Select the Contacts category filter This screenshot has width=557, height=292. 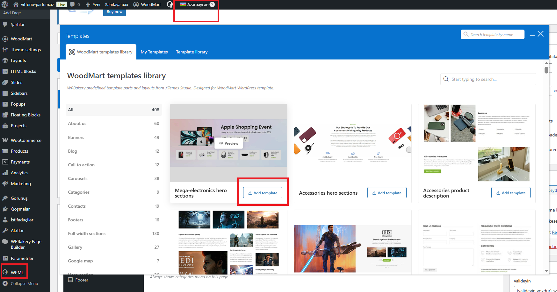114,206
